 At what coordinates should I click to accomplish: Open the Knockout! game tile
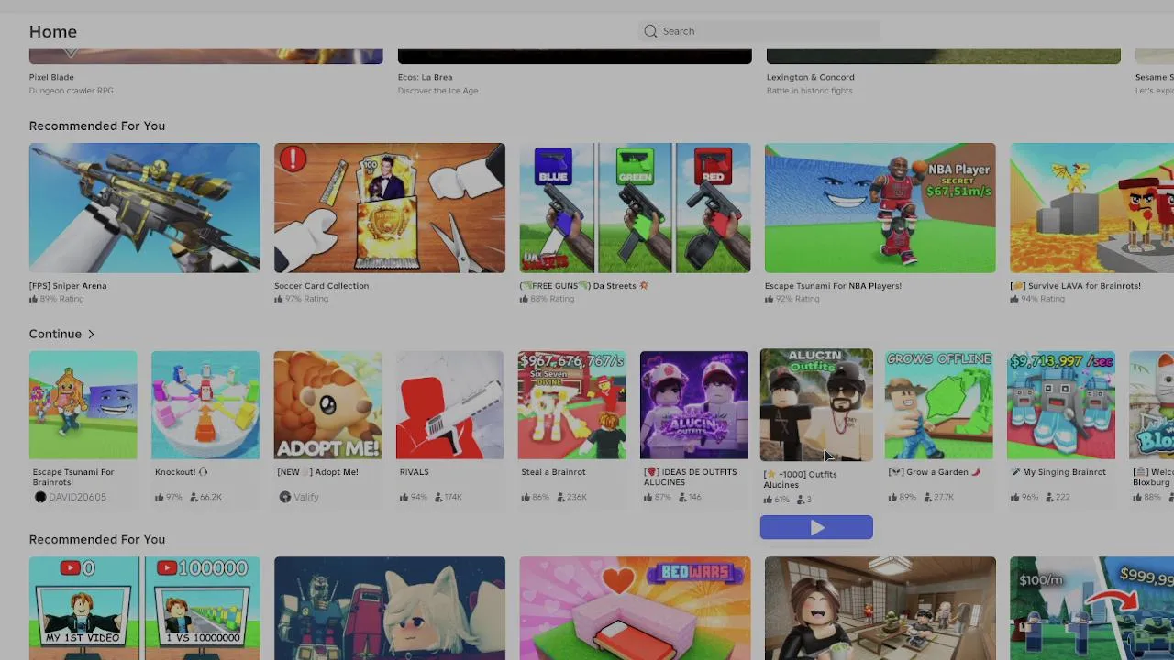pos(205,405)
